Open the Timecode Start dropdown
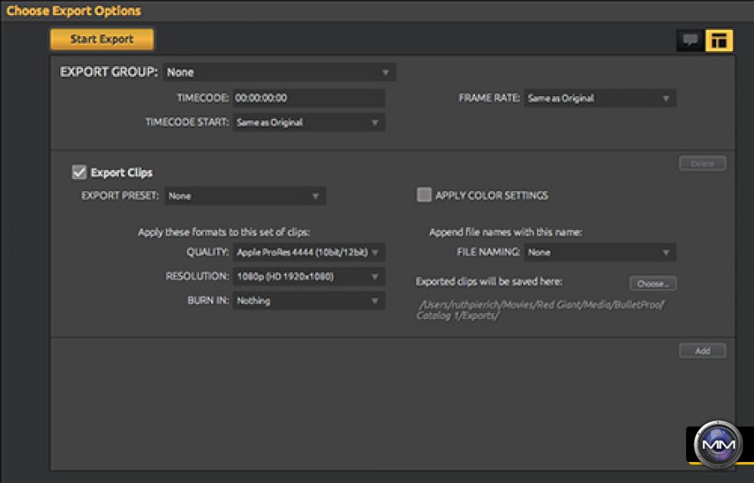754x483 pixels. (308, 122)
